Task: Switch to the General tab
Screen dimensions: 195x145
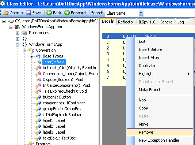Action: click(167, 22)
